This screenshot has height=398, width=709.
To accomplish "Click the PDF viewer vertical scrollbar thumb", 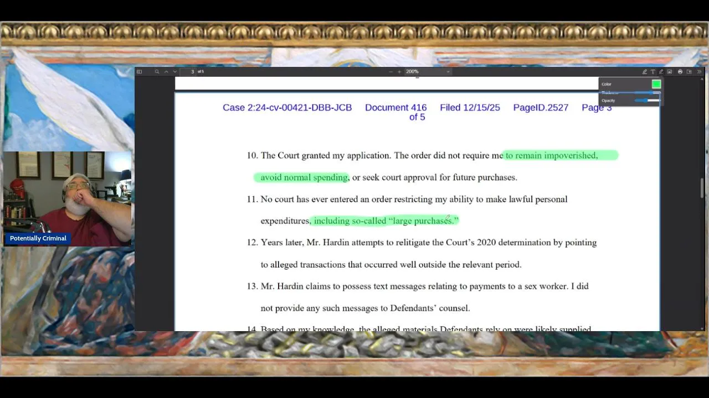I will pos(702,188).
